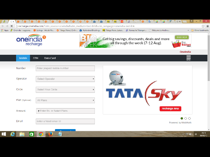
Task: Click the prepaid mobile number field
Action: (x=65, y=68)
